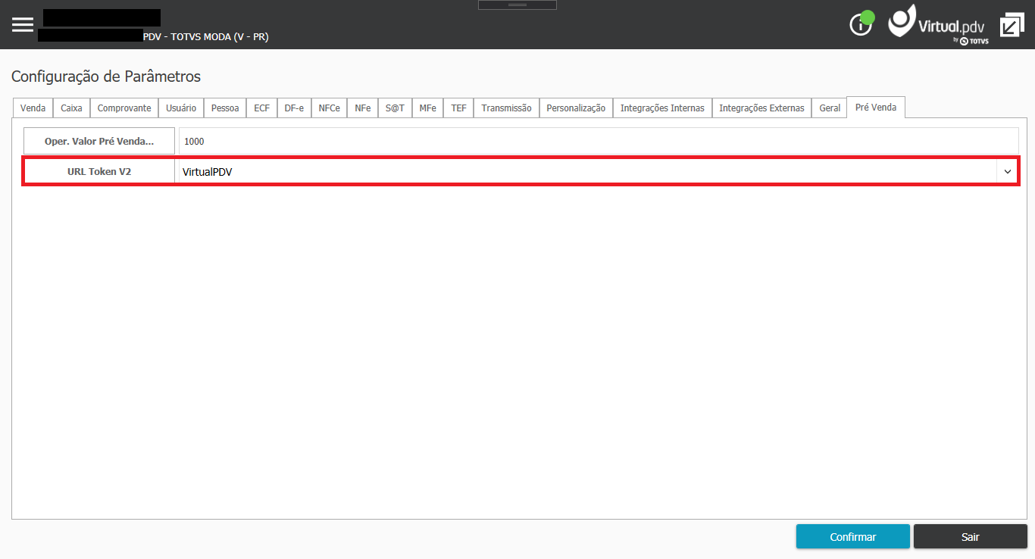Click the info status icon
The width and height of the screenshot is (1035, 559).
pos(861,23)
